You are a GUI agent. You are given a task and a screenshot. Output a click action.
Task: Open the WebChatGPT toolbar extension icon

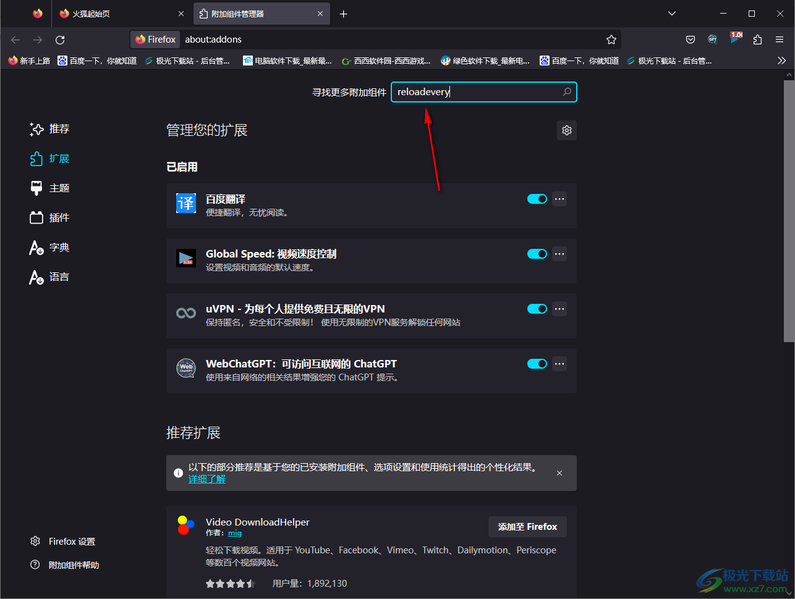tap(713, 40)
